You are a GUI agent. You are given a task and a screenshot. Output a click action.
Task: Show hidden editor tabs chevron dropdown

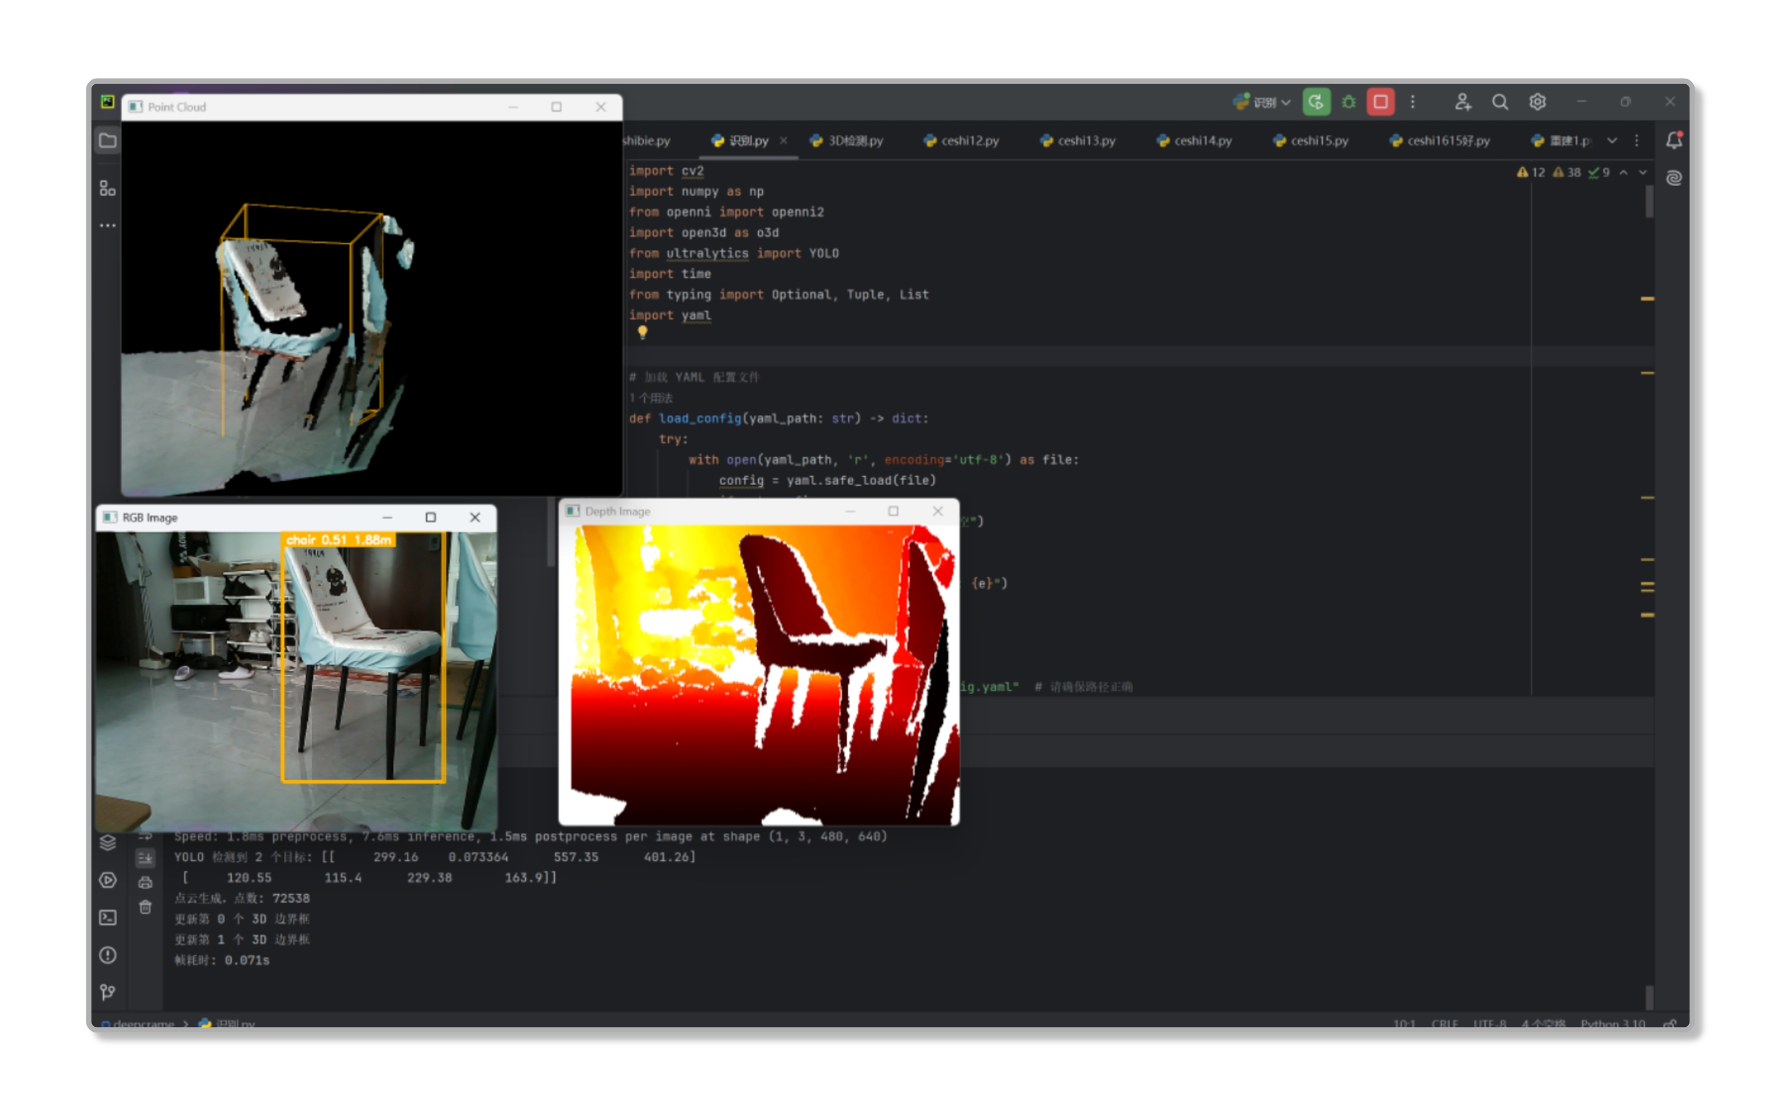(x=1612, y=141)
